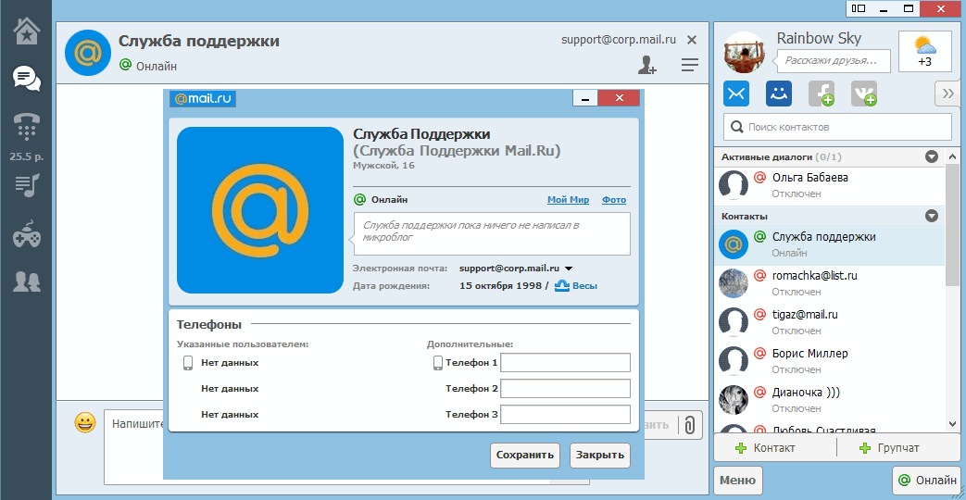Follow the Мой Мир link
The height and width of the screenshot is (500, 966).
coord(568,200)
